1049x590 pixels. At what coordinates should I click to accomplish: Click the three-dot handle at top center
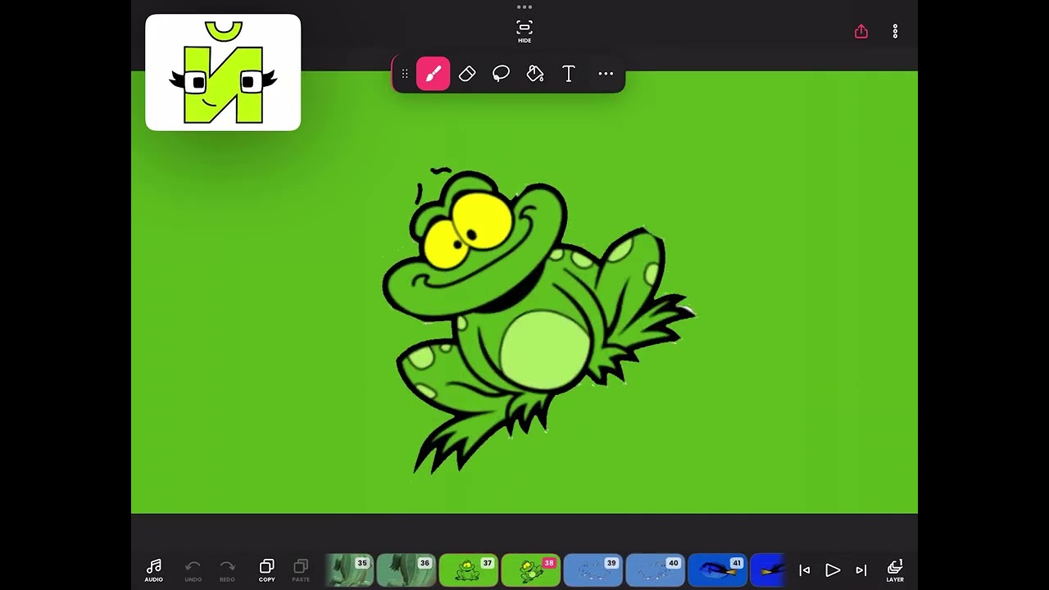click(x=524, y=7)
